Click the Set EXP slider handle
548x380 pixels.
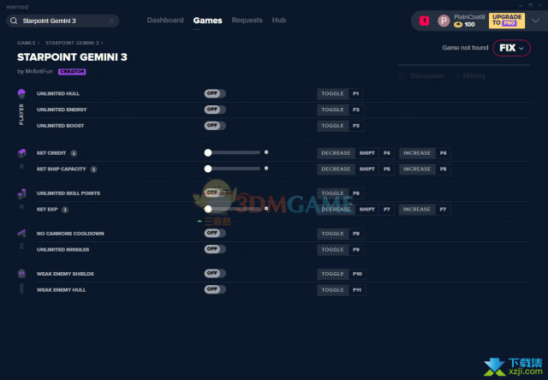click(x=208, y=209)
